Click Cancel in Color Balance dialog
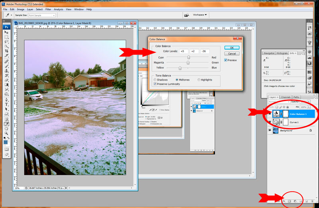Image resolution: width=319 pixels, height=208 pixels. (x=232, y=54)
